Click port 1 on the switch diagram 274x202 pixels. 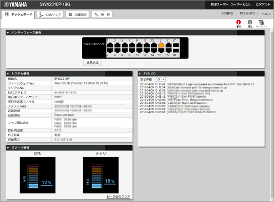[x=110, y=45]
